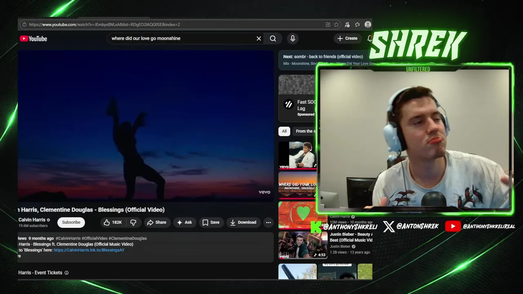Open the Justin Bieber Beauty and a Beat thumbnail
This screenshot has width=523, height=294.
click(303, 245)
